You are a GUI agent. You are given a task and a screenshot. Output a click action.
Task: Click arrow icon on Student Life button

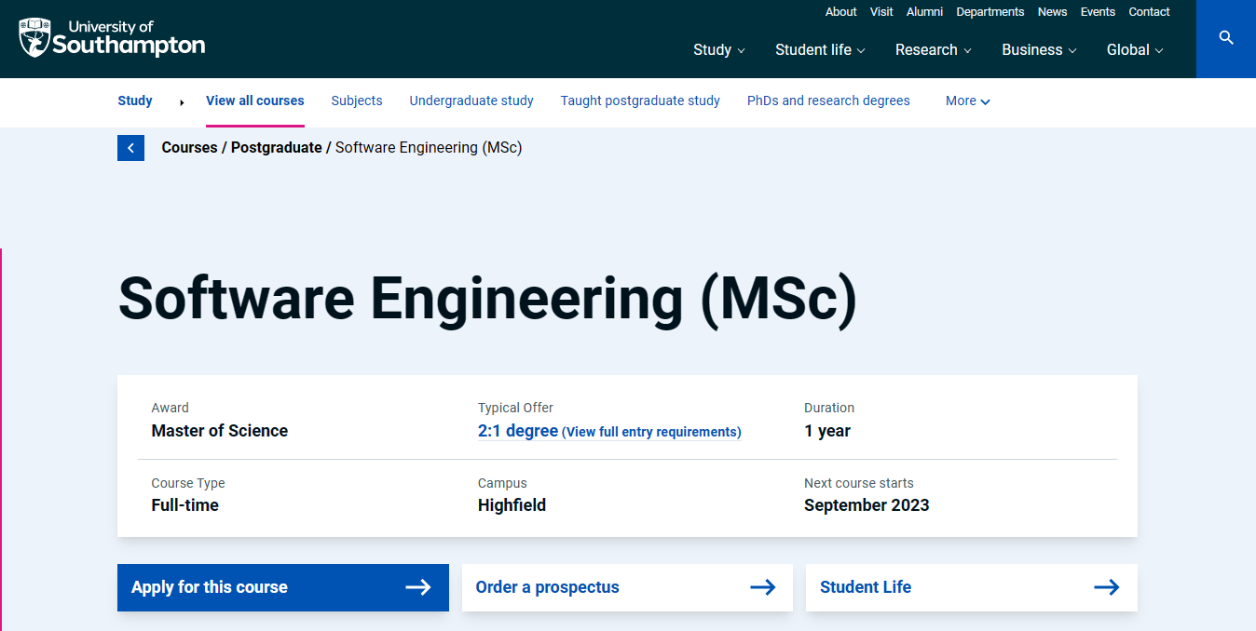(x=1106, y=587)
